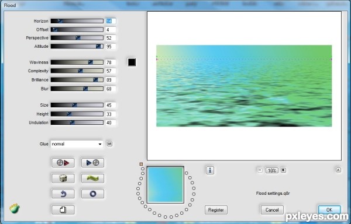351x224 pixels.
Task: Click the undo arrow button
Action: 63,194
